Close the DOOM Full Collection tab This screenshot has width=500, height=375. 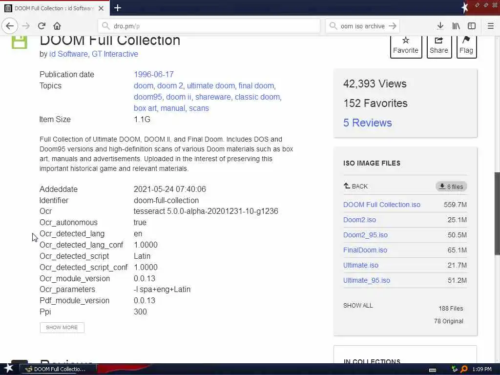[x=101, y=8]
